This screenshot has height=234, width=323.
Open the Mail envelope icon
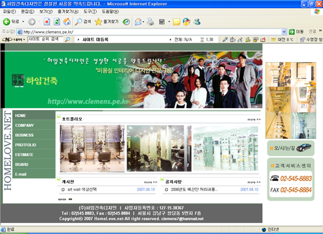coord(138,22)
